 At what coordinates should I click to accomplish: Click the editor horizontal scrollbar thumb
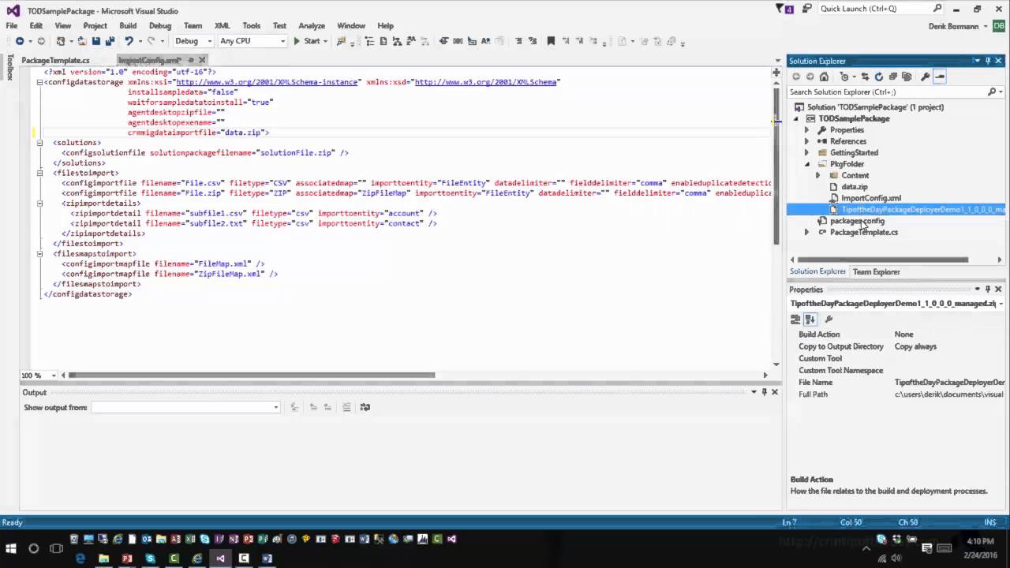252,376
